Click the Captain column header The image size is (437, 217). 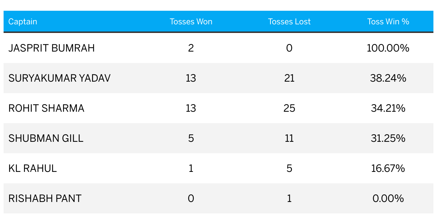point(23,21)
